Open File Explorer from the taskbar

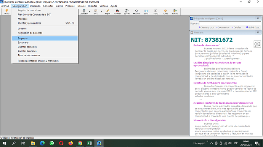pyautogui.click(x=33, y=143)
